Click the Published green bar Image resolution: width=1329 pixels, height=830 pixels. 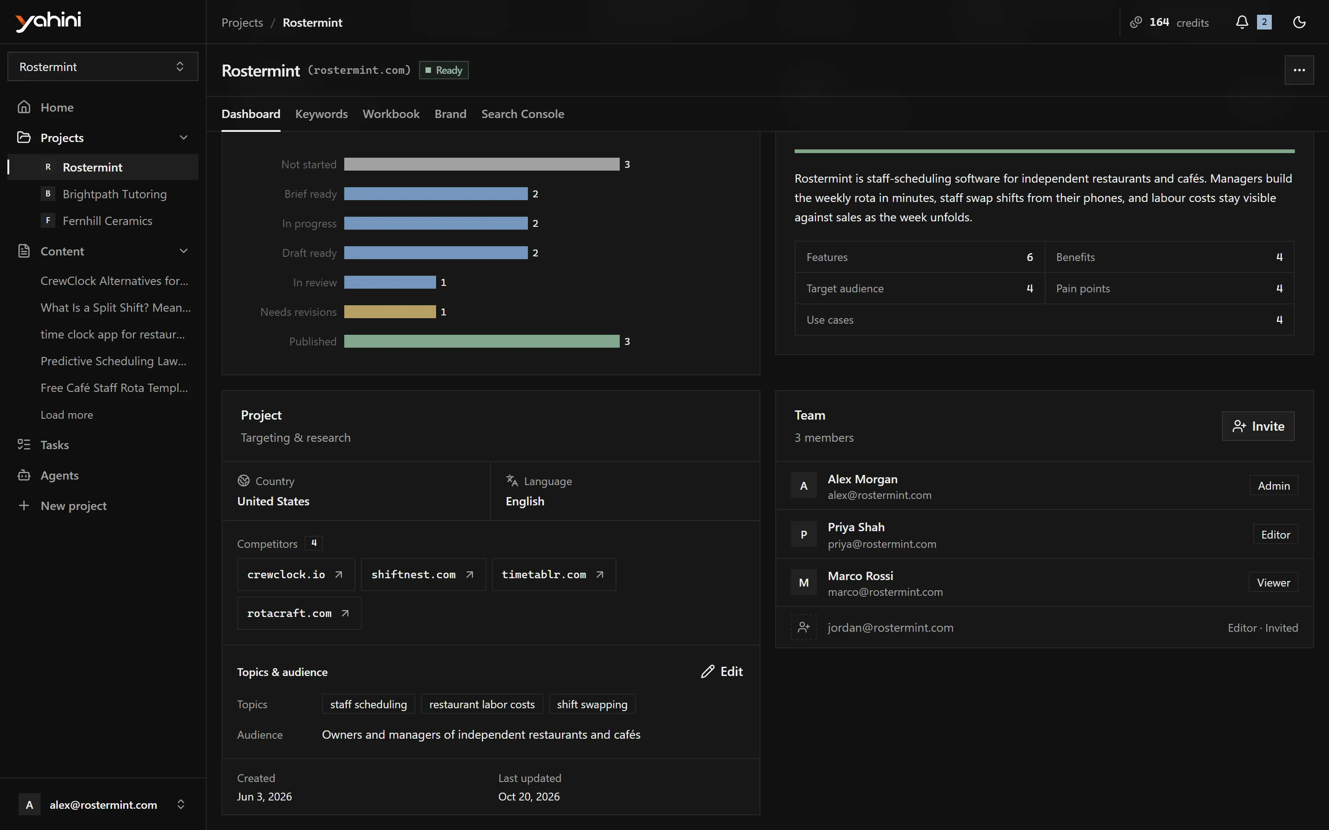click(x=482, y=341)
